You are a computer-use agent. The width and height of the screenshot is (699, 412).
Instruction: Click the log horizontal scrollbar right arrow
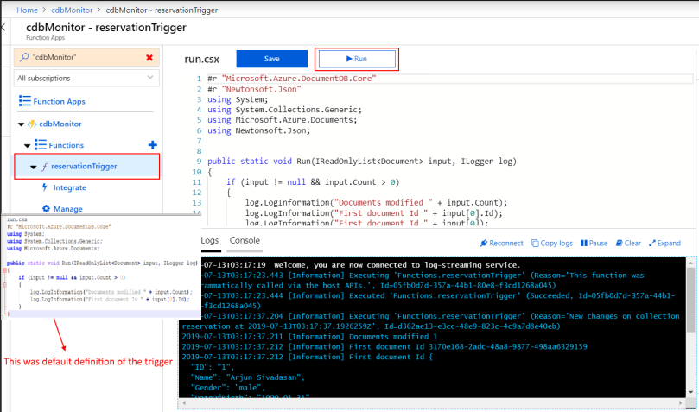680,403
